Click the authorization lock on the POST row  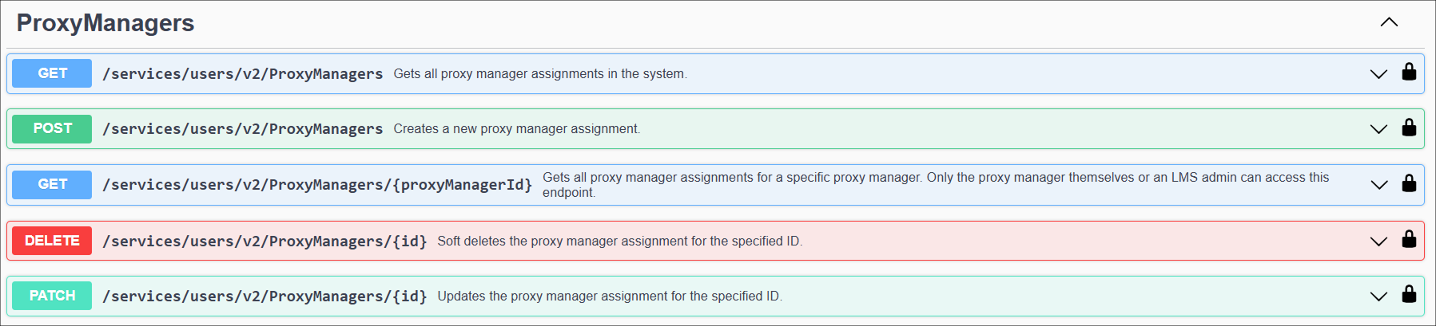(x=1409, y=128)
